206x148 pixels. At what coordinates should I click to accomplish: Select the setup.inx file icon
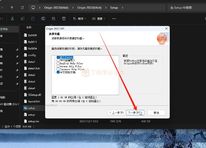point(25,121)
